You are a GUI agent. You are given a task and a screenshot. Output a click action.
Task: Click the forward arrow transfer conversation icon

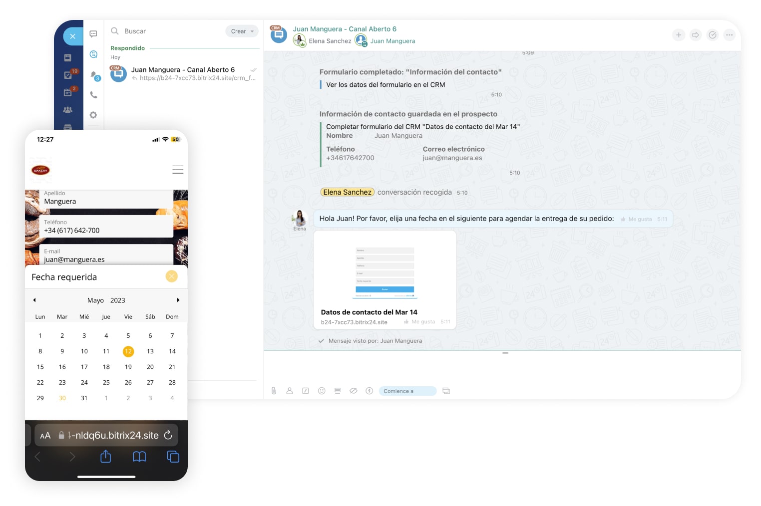tap(695, 35)
